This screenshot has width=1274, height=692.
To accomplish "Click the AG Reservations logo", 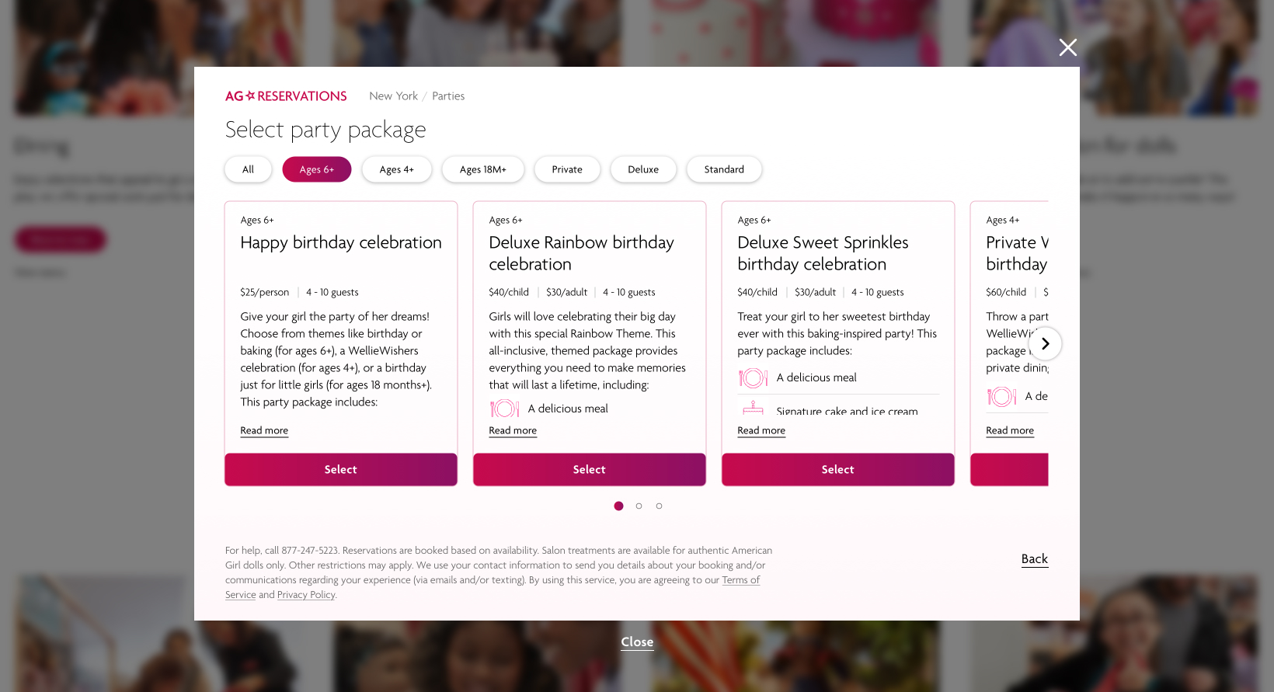I will click(286, 96).
